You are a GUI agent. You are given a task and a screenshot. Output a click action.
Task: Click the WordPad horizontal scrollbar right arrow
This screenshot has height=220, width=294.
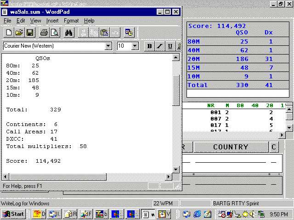coord(168,177)
